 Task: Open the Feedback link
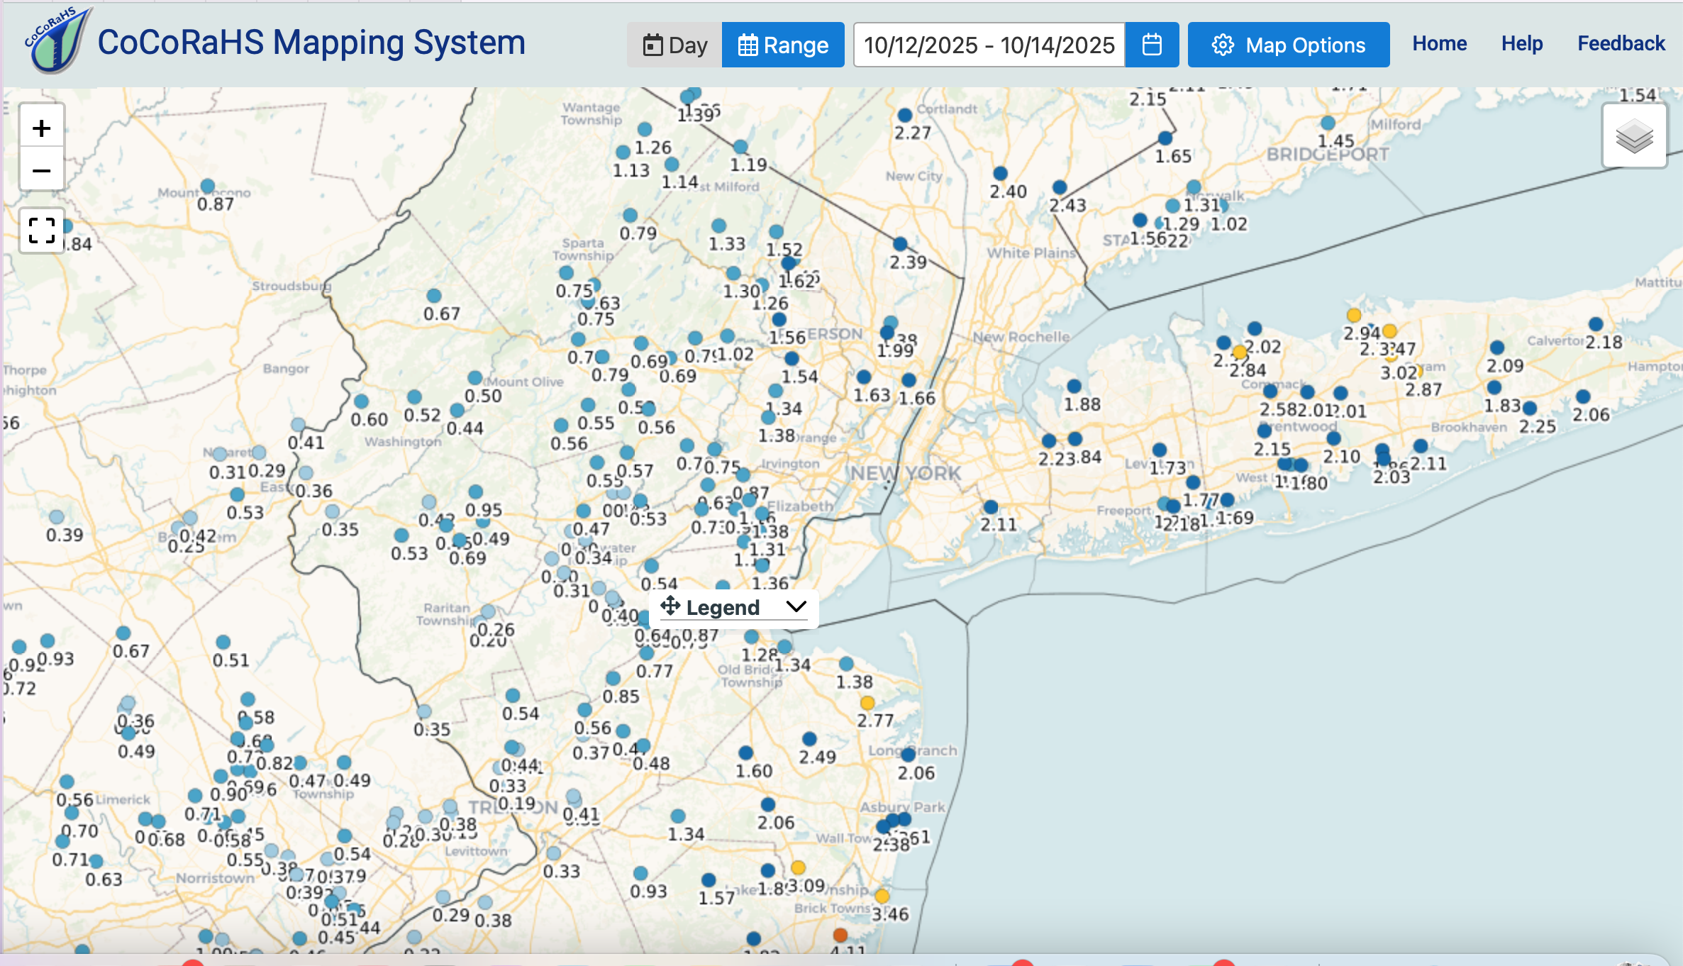tap(1621, 43)
